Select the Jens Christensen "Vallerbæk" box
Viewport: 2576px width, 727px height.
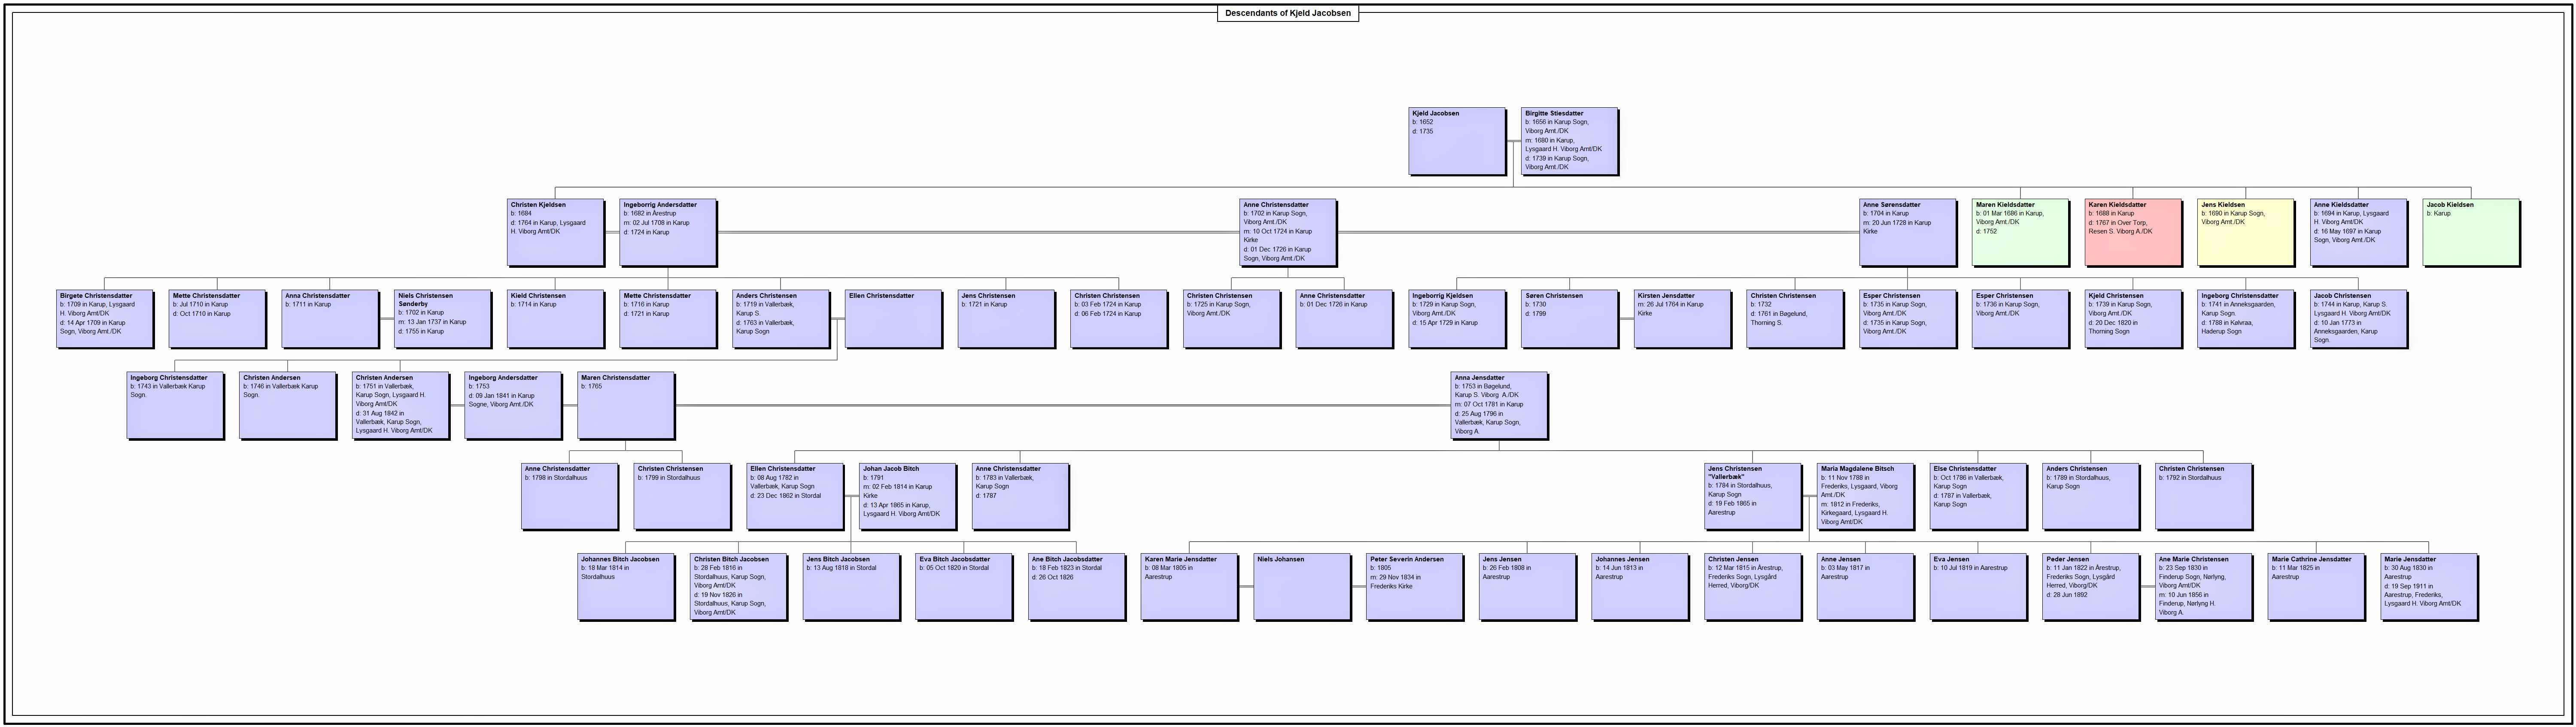pos(1752,496)
